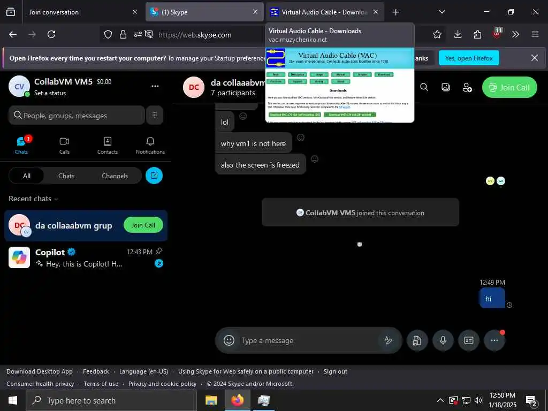Open the contact card share icon
Image resolution: width=548 pixels, height=411 pixels.
(469, 340)
